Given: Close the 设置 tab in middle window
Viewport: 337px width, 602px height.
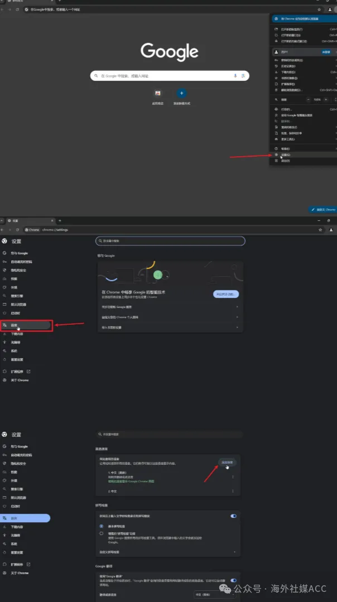Looking at the screenshot, I should (52, 221).
